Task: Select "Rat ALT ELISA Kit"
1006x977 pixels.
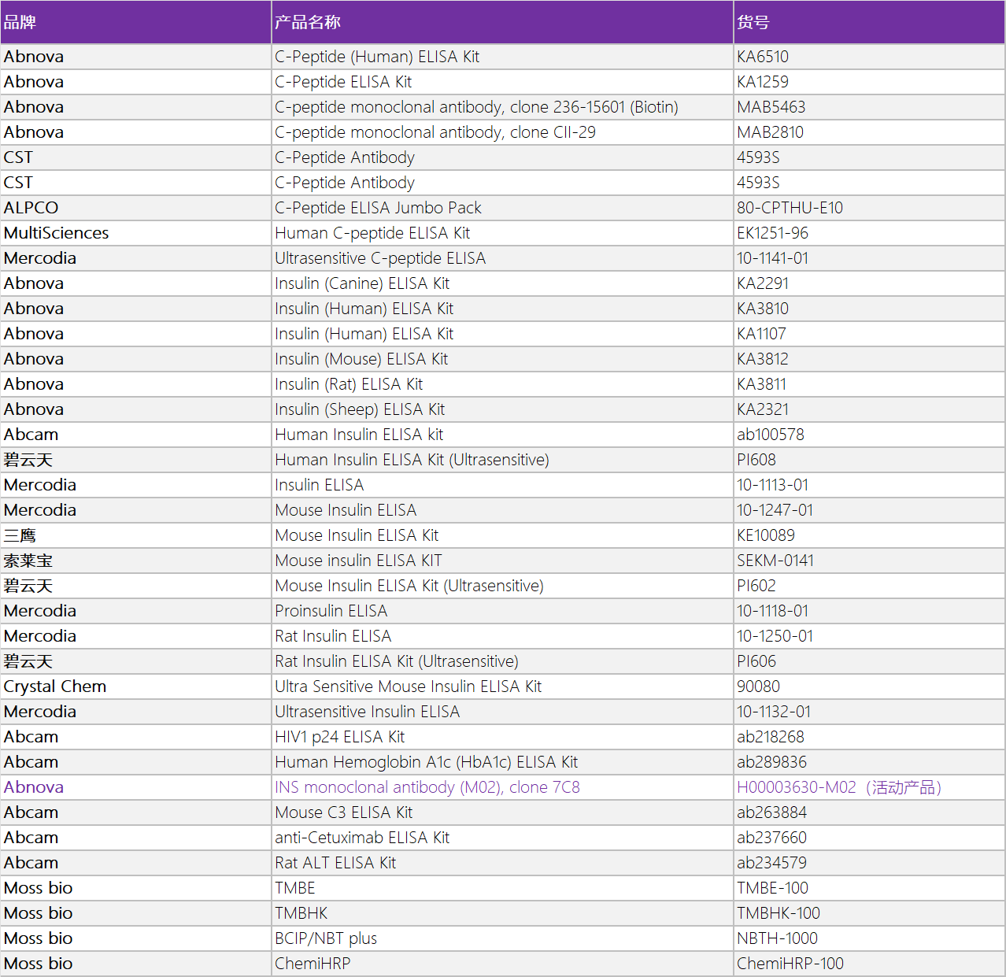Action: (335, 863)
